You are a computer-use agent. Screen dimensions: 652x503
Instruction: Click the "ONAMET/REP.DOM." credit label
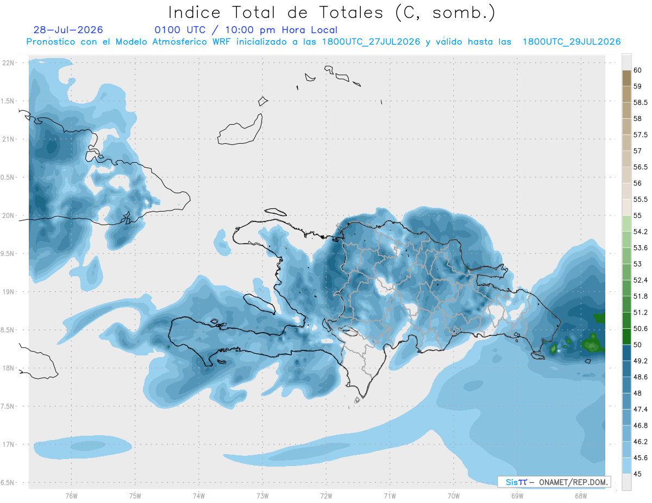(574, 482)
